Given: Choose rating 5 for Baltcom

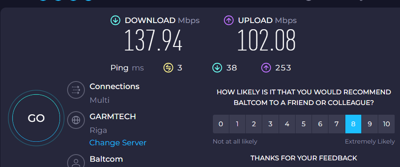Looking at the screenshot, I should tap(304, 124).
